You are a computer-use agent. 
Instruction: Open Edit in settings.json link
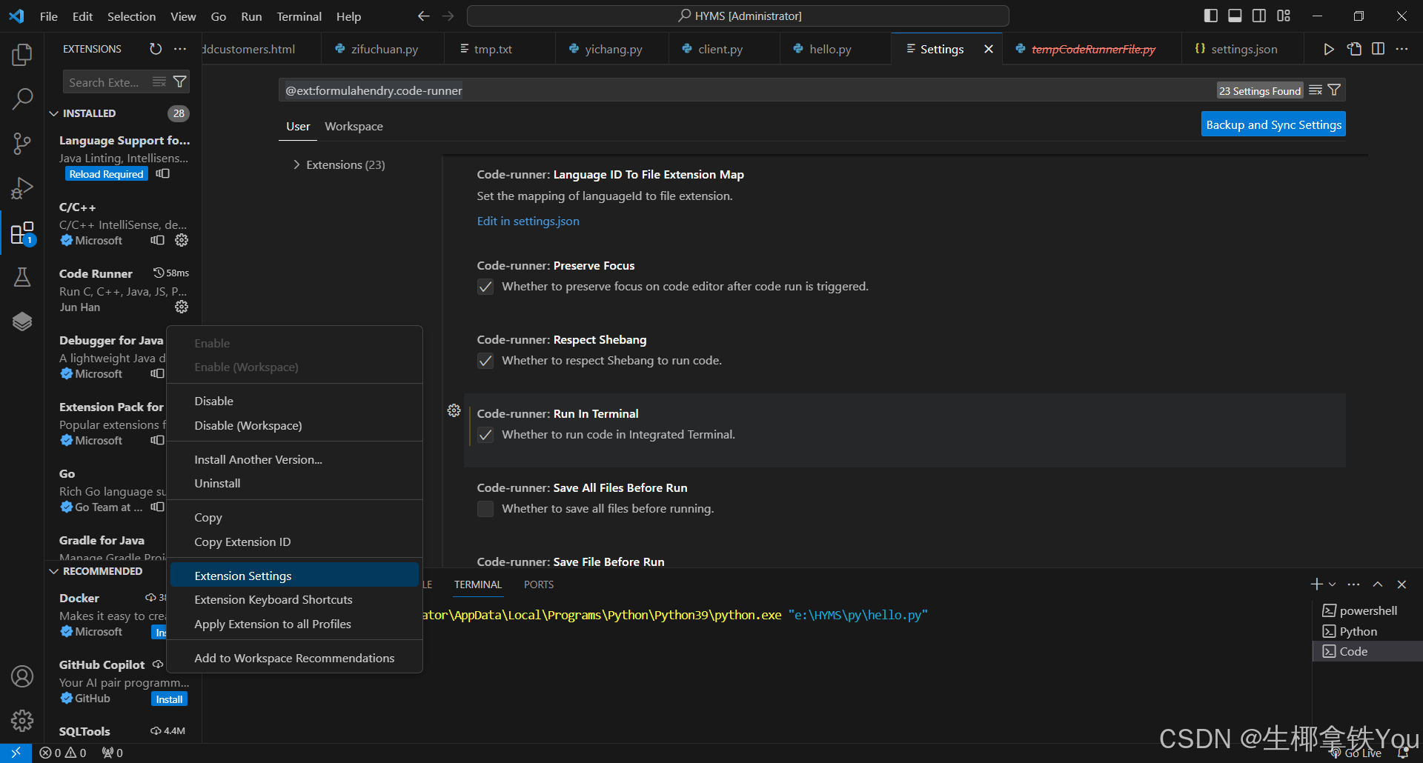528,221
